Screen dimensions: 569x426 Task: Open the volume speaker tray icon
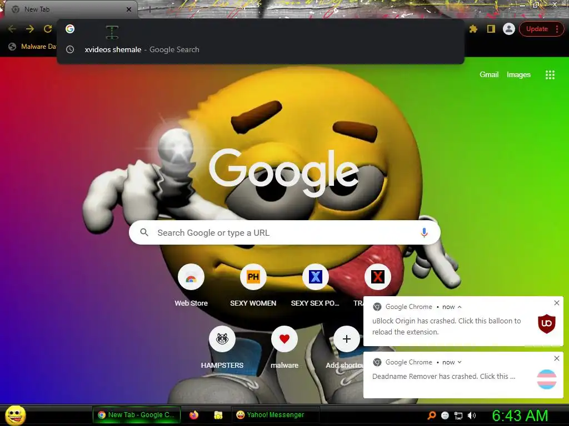[471, 415]
